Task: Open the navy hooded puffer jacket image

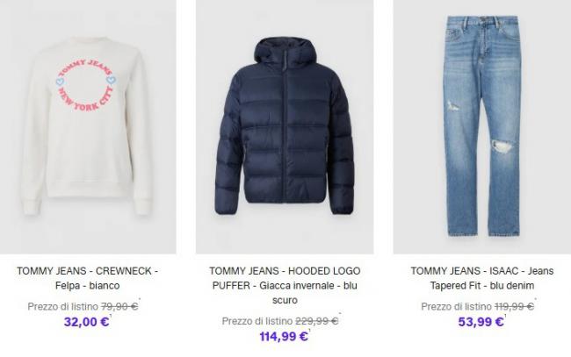Action: tap(285, 126)
